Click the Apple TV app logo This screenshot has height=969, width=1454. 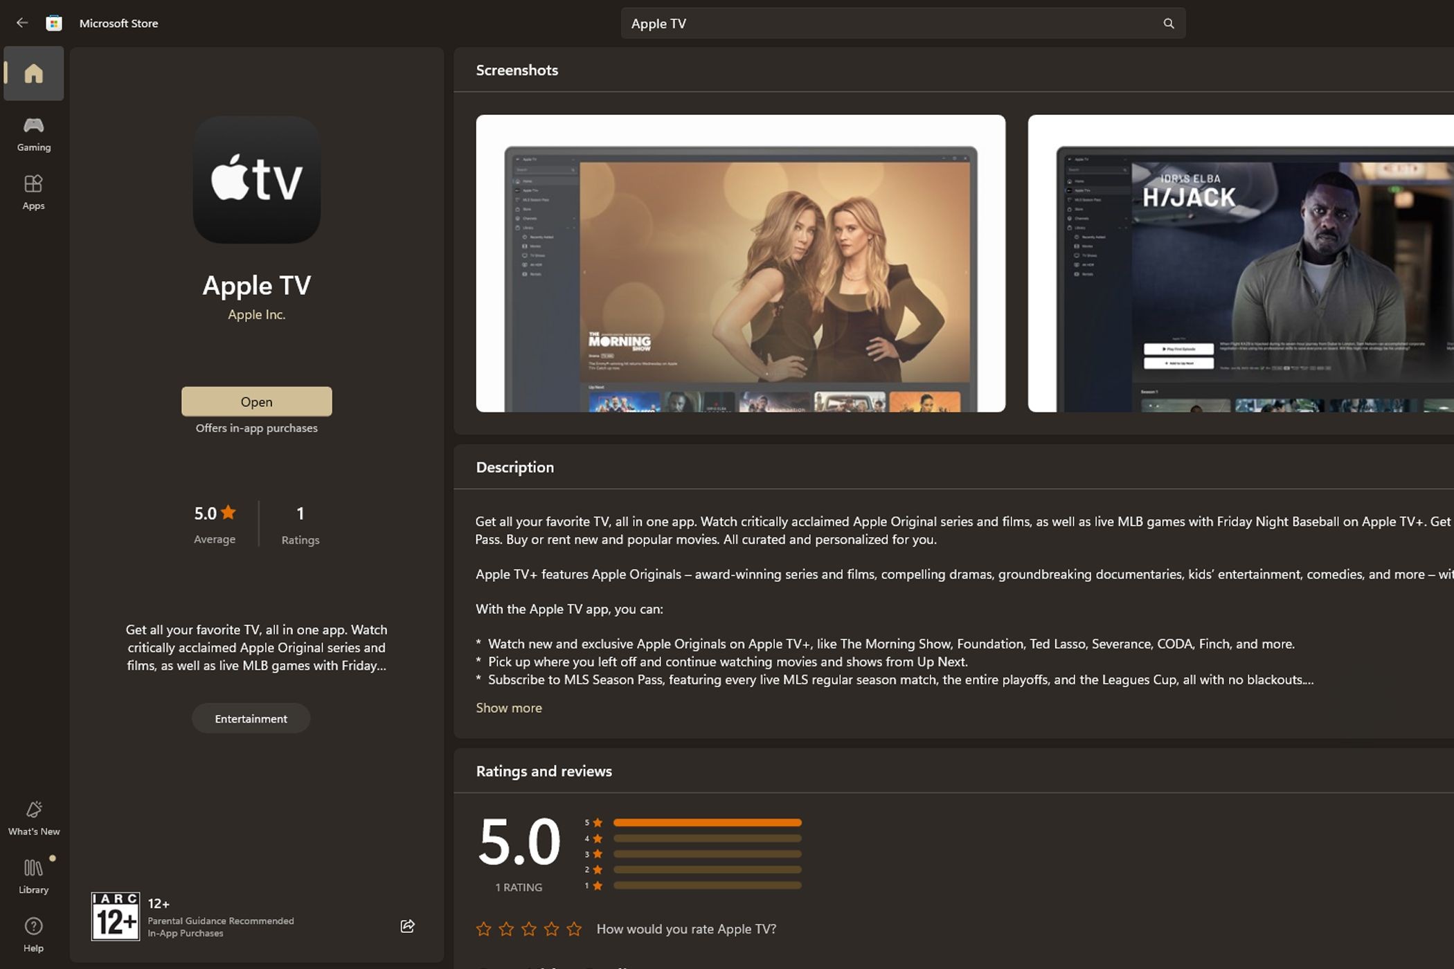(257, 180)
